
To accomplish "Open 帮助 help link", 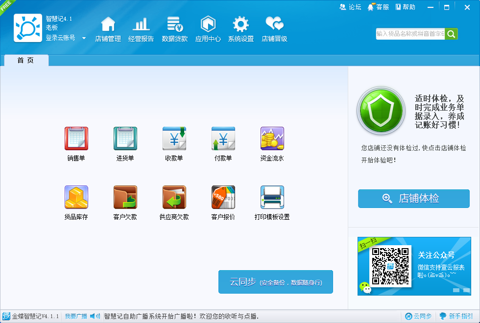I will [406, 7].
